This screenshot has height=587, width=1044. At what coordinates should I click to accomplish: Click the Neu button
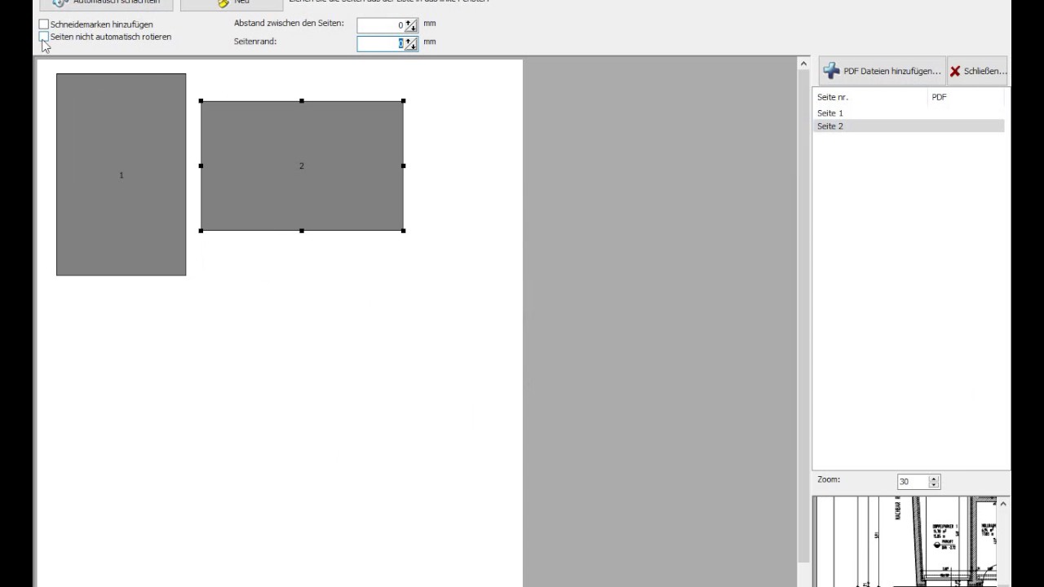pos(232,2)
